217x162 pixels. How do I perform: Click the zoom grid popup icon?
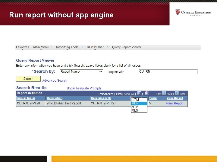[139, 93]
